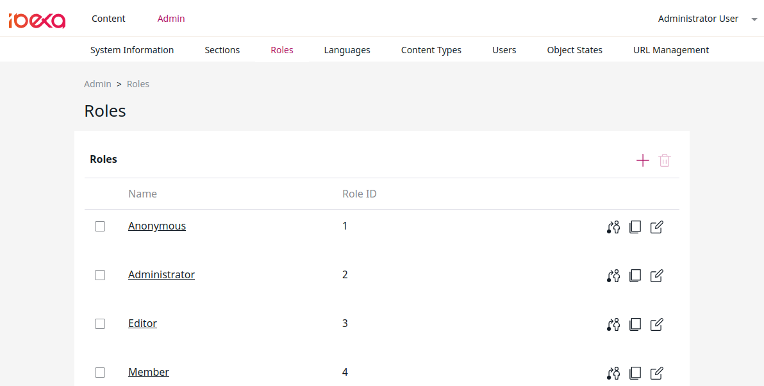Copy the Anonymous role with copy icon
This screenshot has height=386, width=764.
point(635,226)
